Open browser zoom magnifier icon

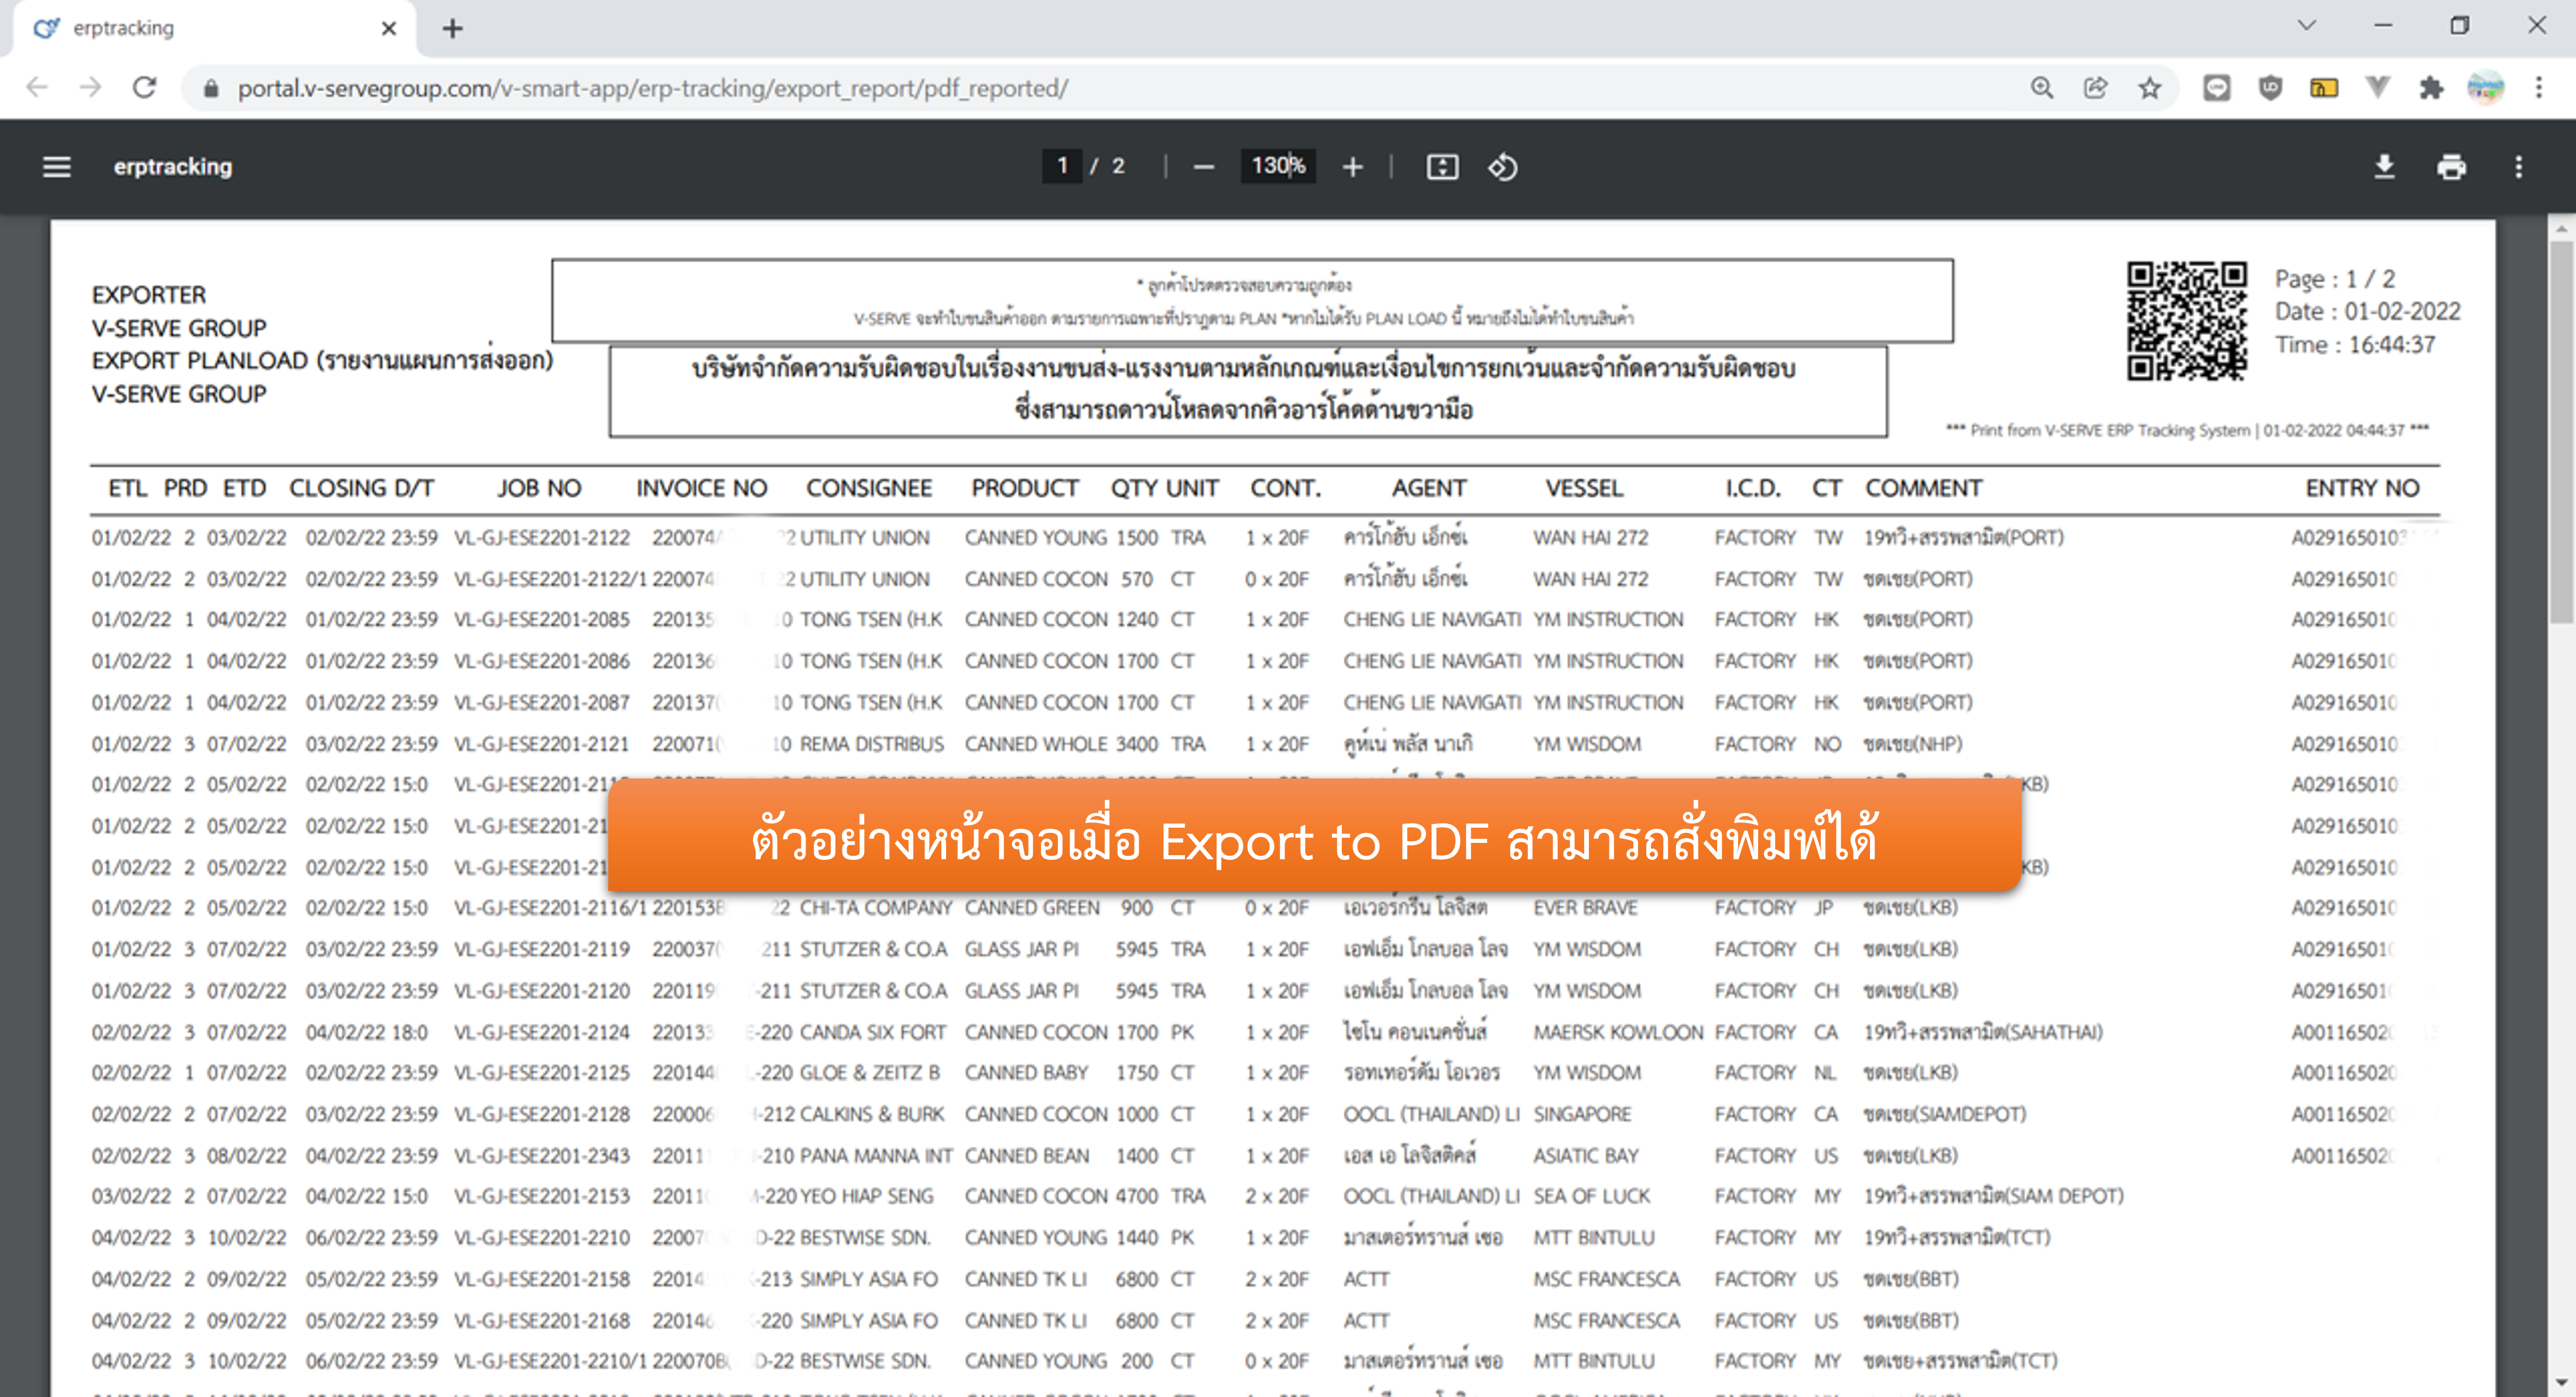coord(2042,88)
